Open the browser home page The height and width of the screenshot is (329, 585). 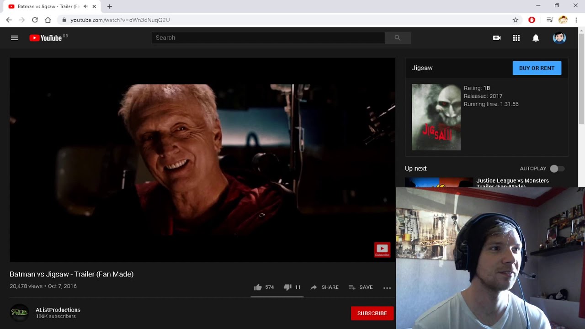coord(48,20)
